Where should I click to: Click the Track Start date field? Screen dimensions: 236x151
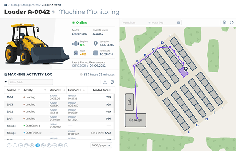(x=134, y=22)
